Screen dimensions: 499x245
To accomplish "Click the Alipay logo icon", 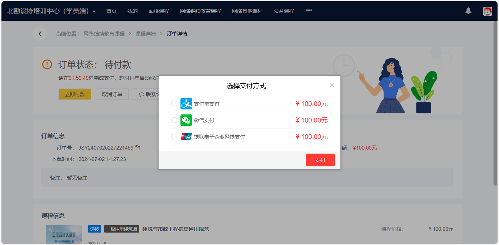I will tap(186, 104).
